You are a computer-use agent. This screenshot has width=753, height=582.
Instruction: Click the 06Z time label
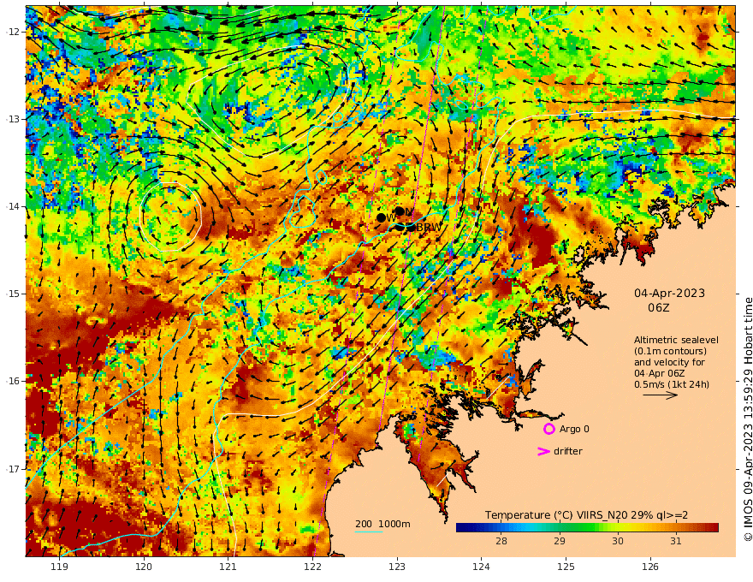[x=658, y=308]
